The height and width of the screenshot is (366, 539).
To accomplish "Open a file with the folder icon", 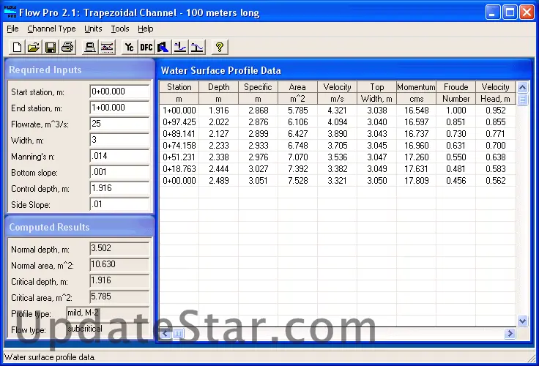I will (x=34, y=48).
